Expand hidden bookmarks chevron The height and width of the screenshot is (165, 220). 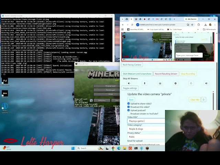click(198, 30)
